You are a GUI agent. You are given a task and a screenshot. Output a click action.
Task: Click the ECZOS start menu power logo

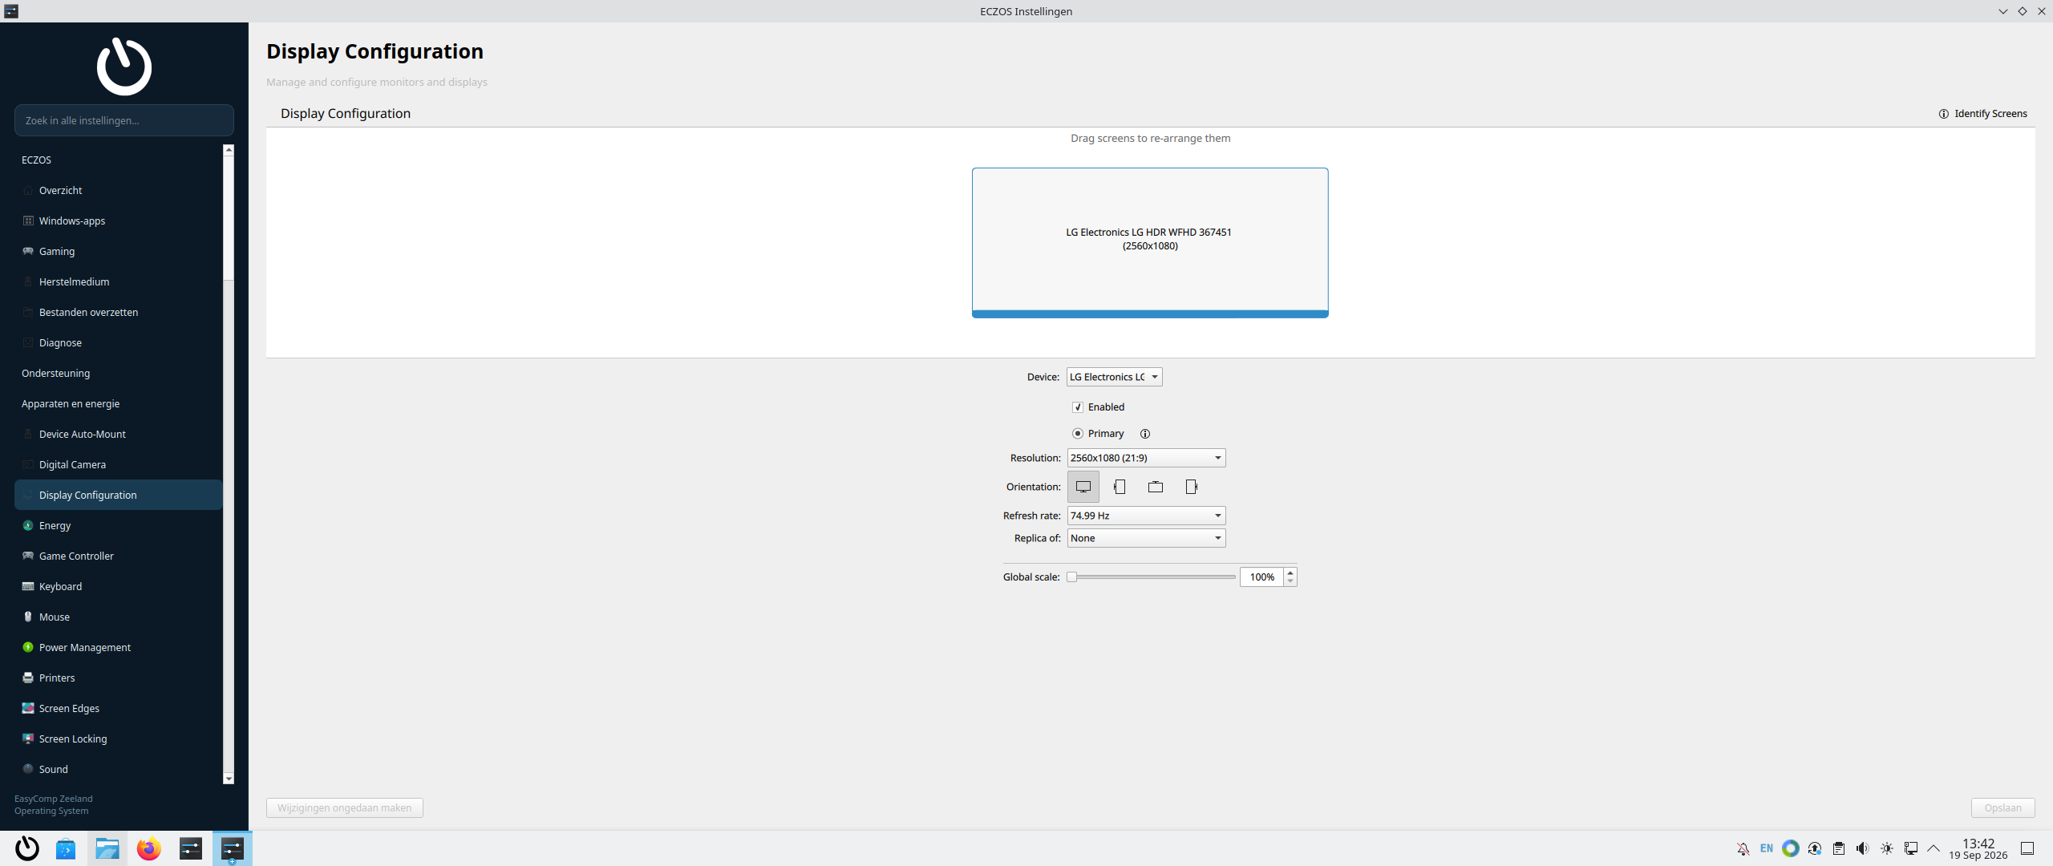coord(27,848)
